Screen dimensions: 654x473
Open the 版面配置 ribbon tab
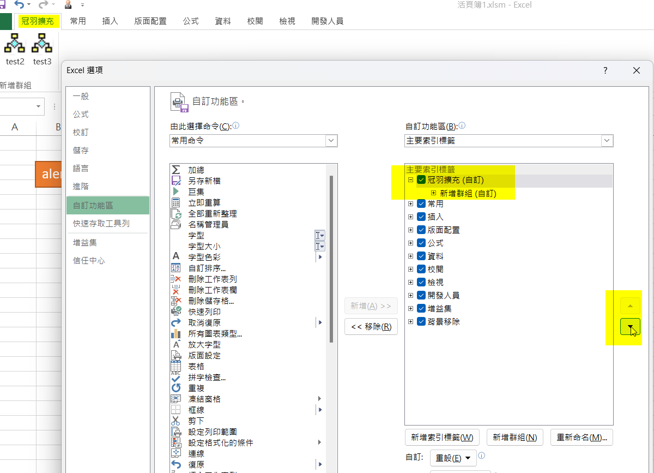point(150,21)
